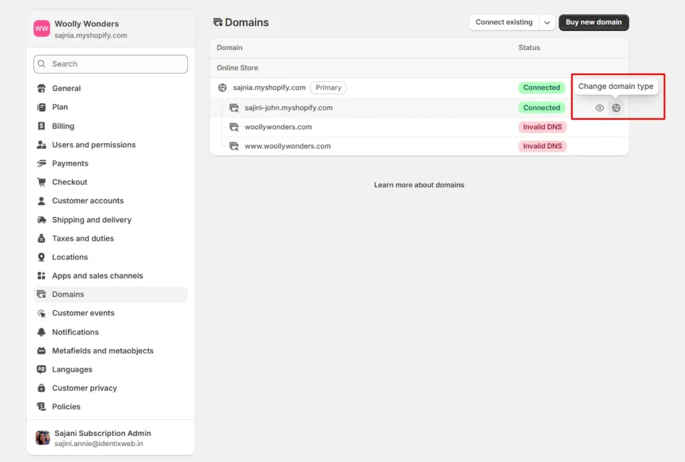Screen dimensions: 685x462
Task: Go to Taxes and duties settings
Action: [x=83, y=239]
